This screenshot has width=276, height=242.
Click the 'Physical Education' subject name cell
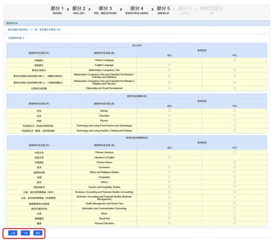(x=104, y=223)
